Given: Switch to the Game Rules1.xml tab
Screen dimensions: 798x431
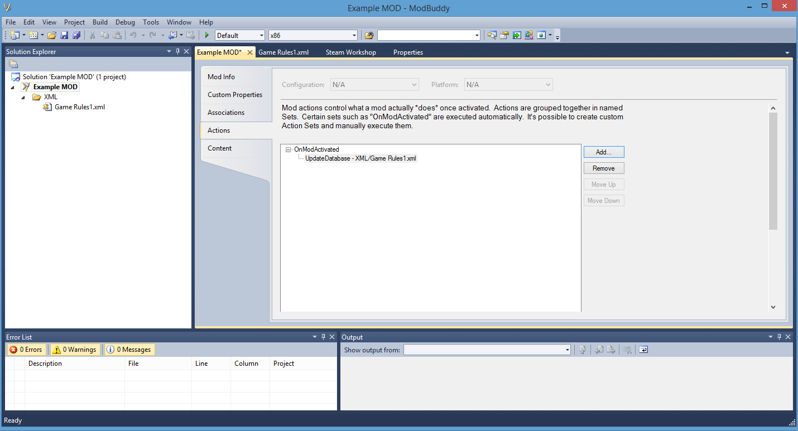Looking at the screenshot, I should pyautogui.click(x=283, y=52).
